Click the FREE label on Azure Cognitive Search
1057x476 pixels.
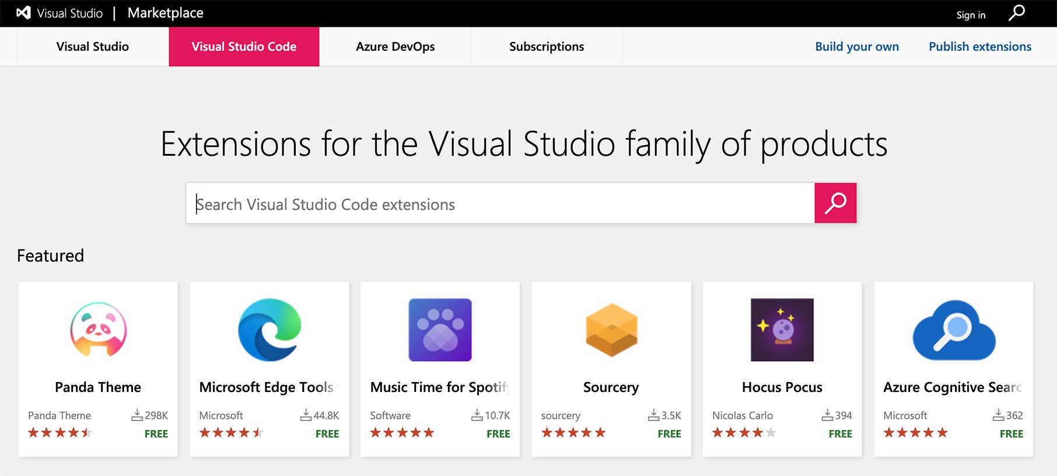[1012, 434]
